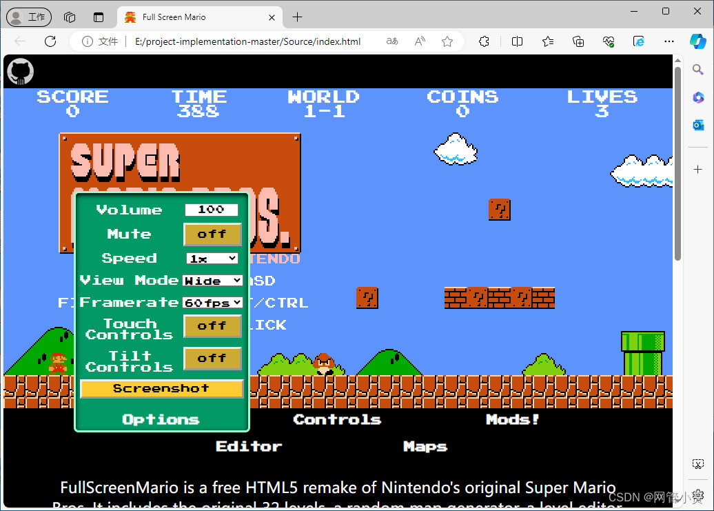Click the TIME counter text
This screenshot has width=714, height=511.
[198, 104]
